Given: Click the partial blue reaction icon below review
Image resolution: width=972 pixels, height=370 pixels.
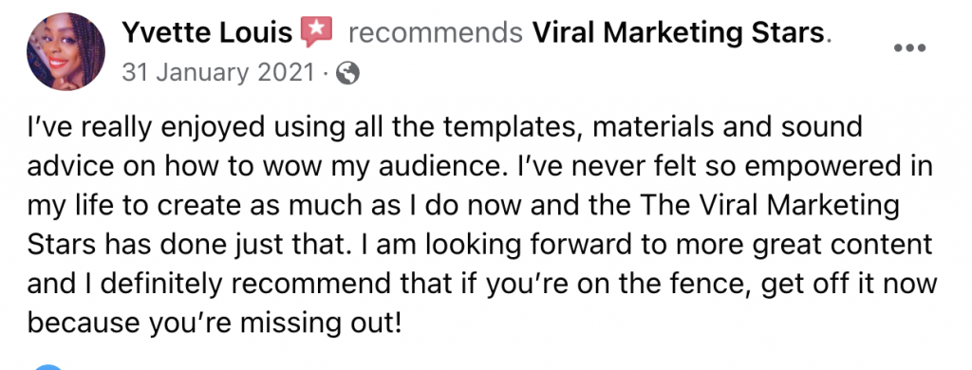Looking at the screenshot, I should [47, 367].
